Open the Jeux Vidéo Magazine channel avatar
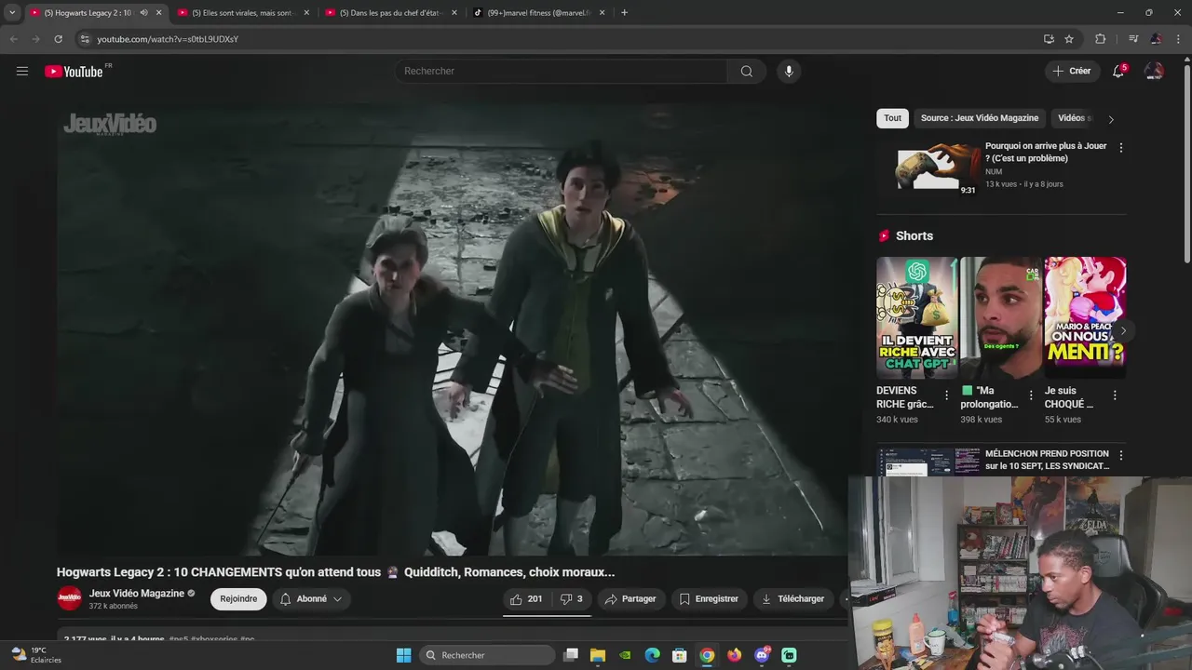 click(x=70, y=599)
